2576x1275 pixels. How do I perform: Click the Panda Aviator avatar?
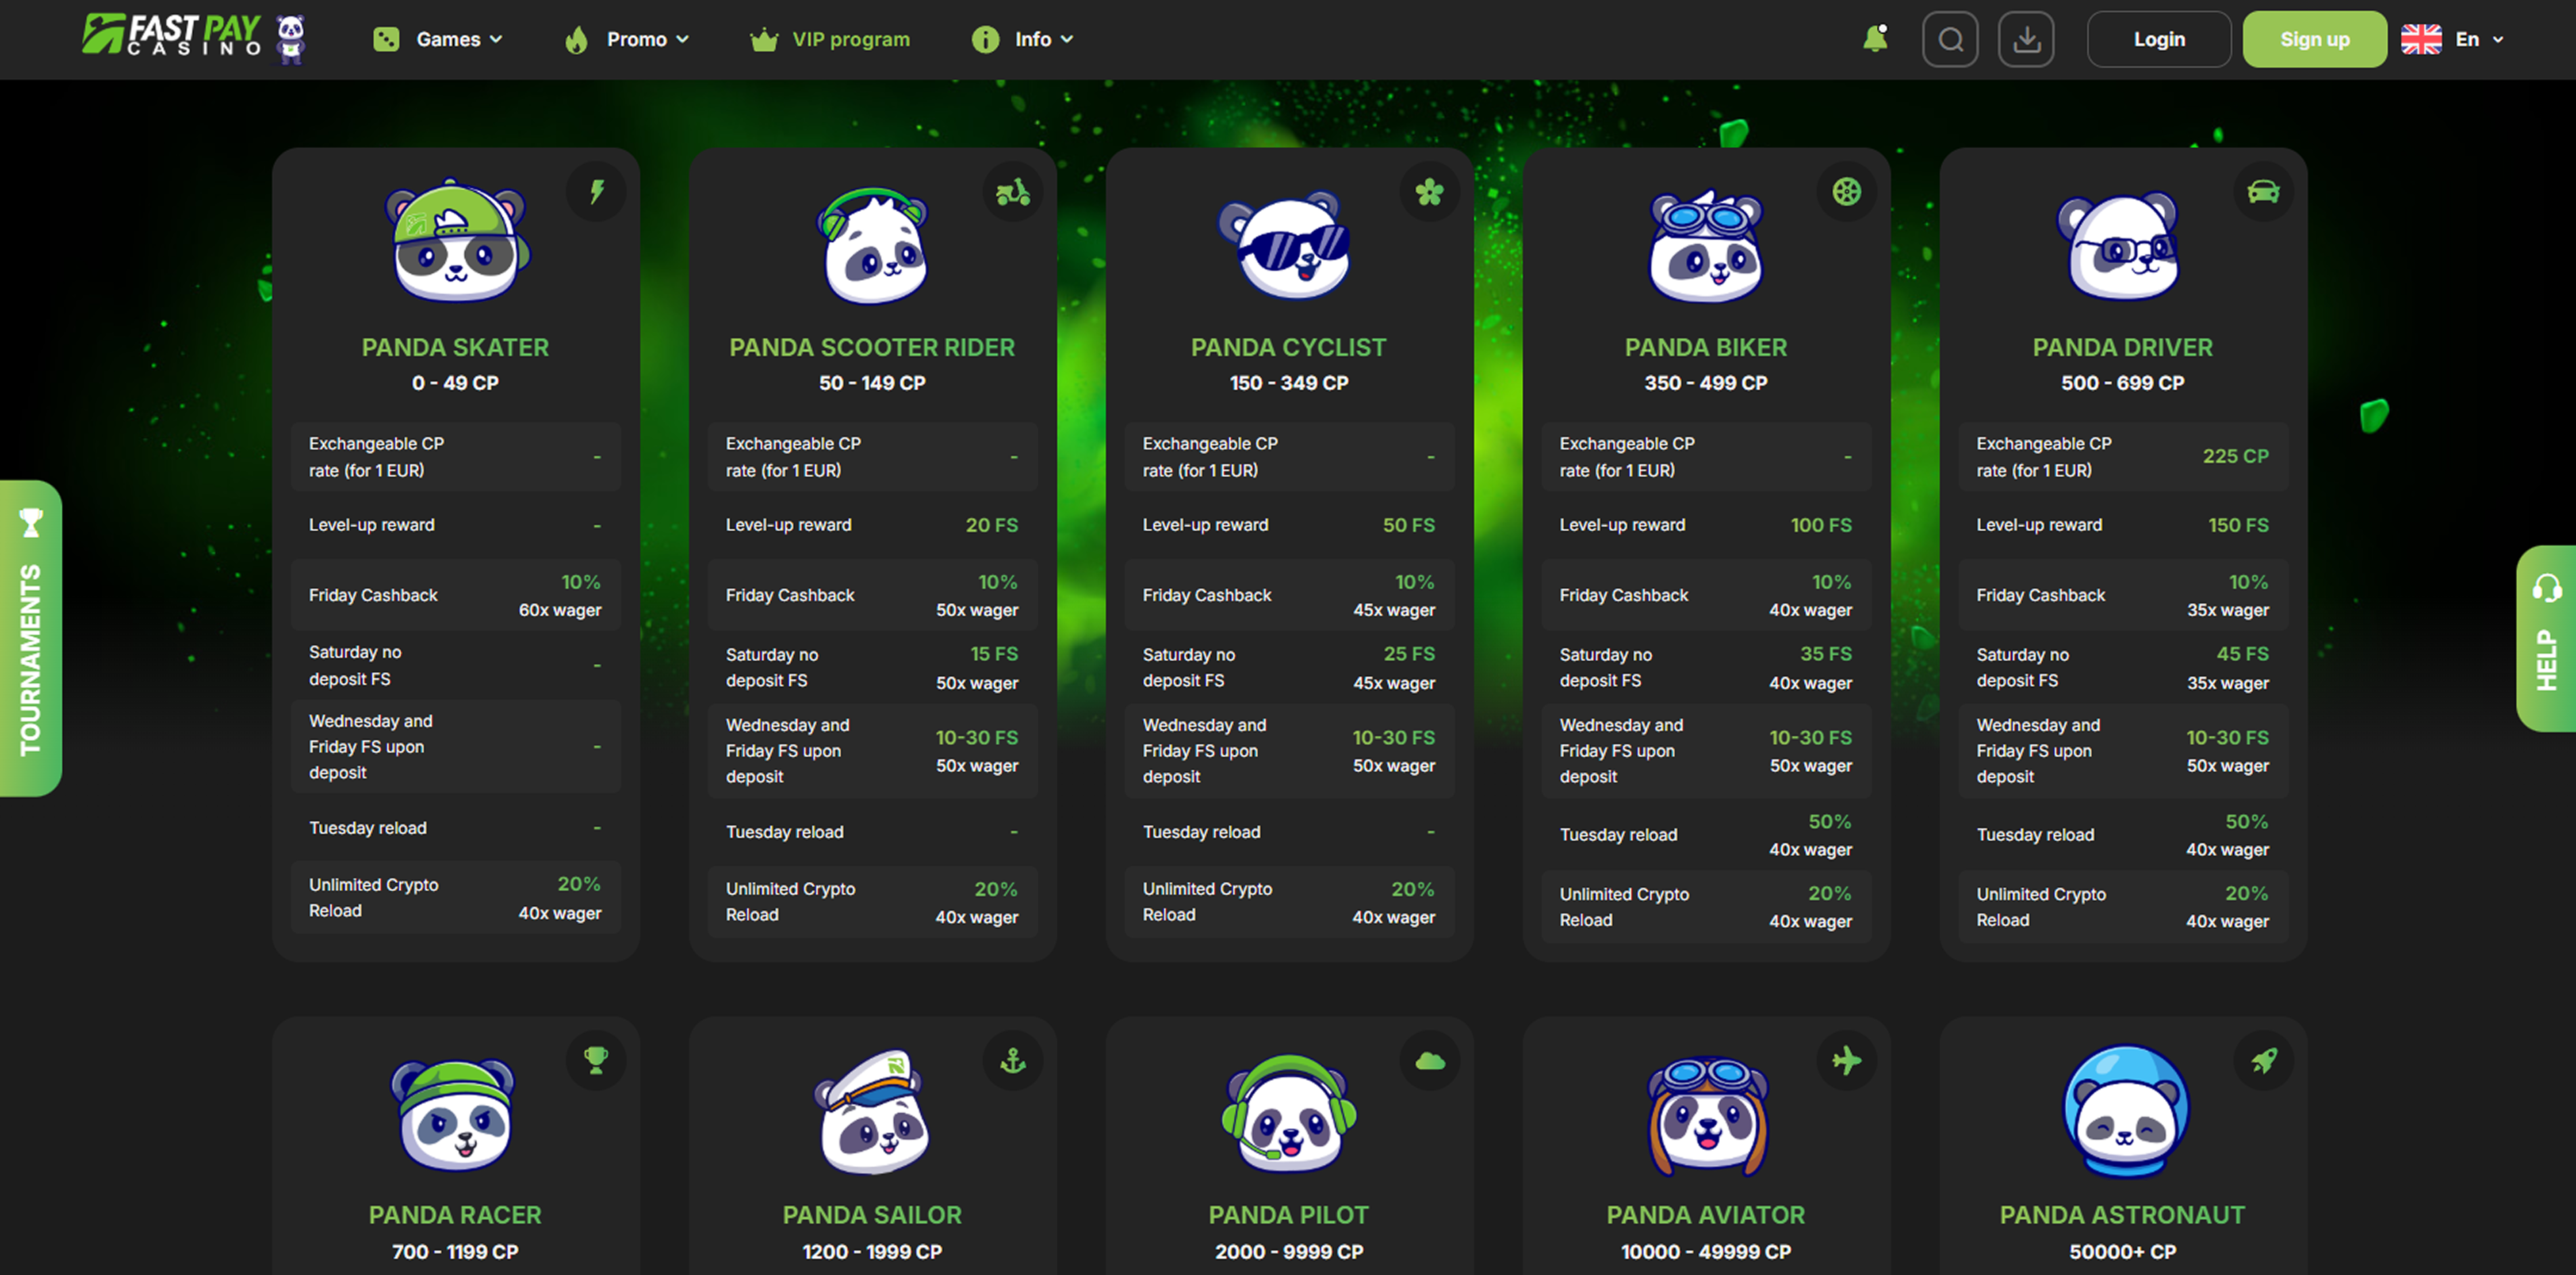point(1707,1116)
